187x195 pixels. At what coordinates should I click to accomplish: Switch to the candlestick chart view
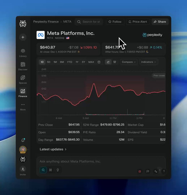point(115,62)
